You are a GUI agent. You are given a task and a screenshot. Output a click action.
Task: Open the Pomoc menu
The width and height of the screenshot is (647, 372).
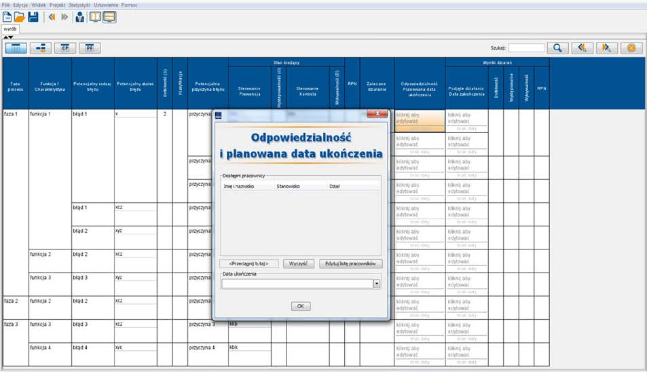point(130,5)
